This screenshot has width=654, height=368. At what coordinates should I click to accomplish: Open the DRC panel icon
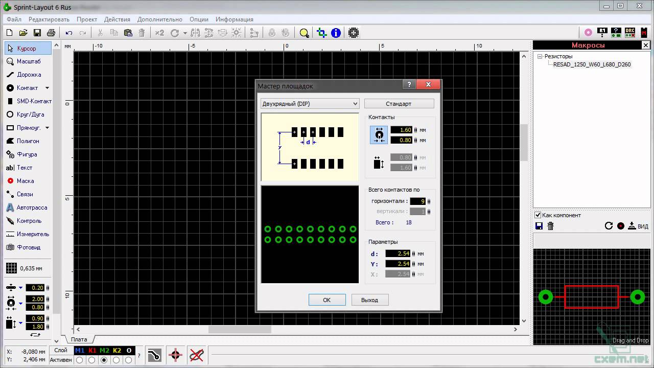coord(630,32)
